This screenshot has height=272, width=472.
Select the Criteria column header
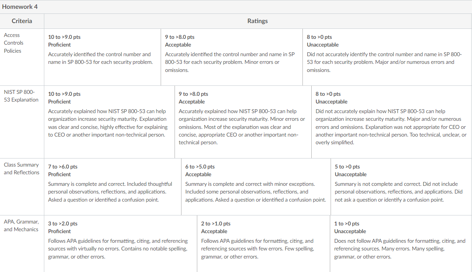click(x=22, y=21)
